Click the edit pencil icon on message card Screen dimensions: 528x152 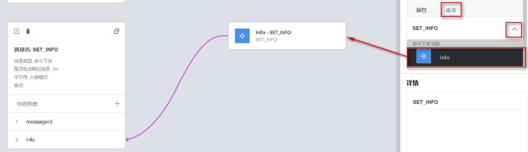[x=16, y=31]
